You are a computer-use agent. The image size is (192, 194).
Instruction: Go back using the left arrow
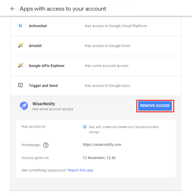point(12,9)
